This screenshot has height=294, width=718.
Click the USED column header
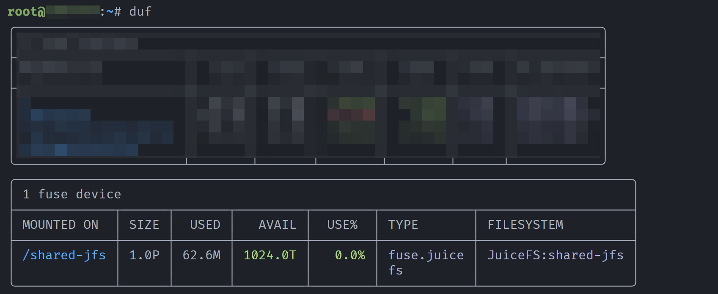pos(205,225)
